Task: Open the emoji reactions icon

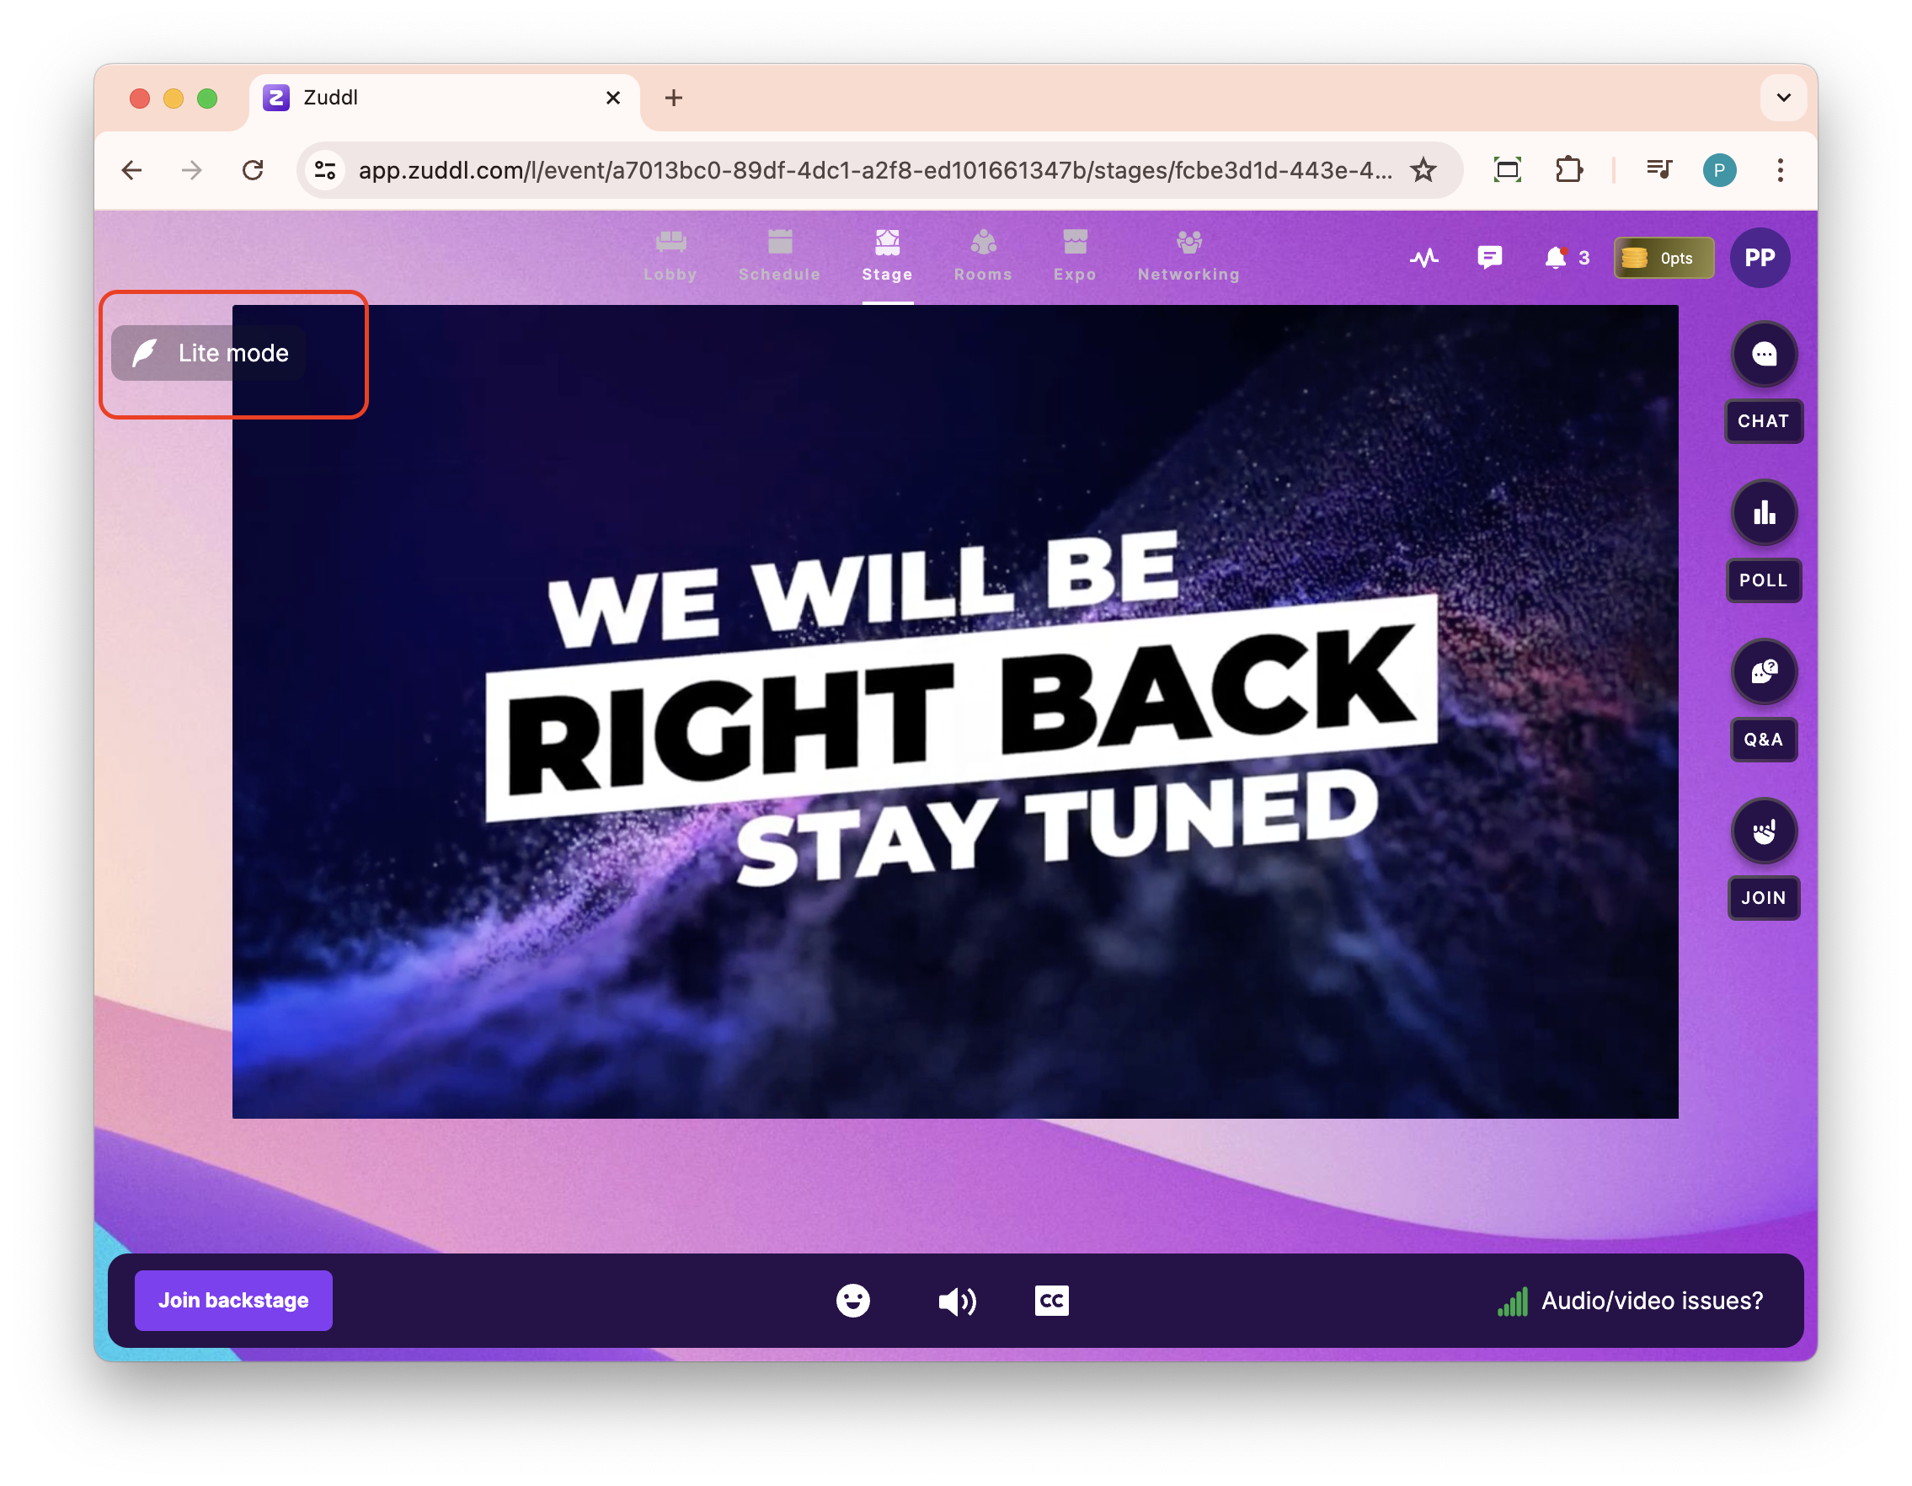Action: (852, 1301)
